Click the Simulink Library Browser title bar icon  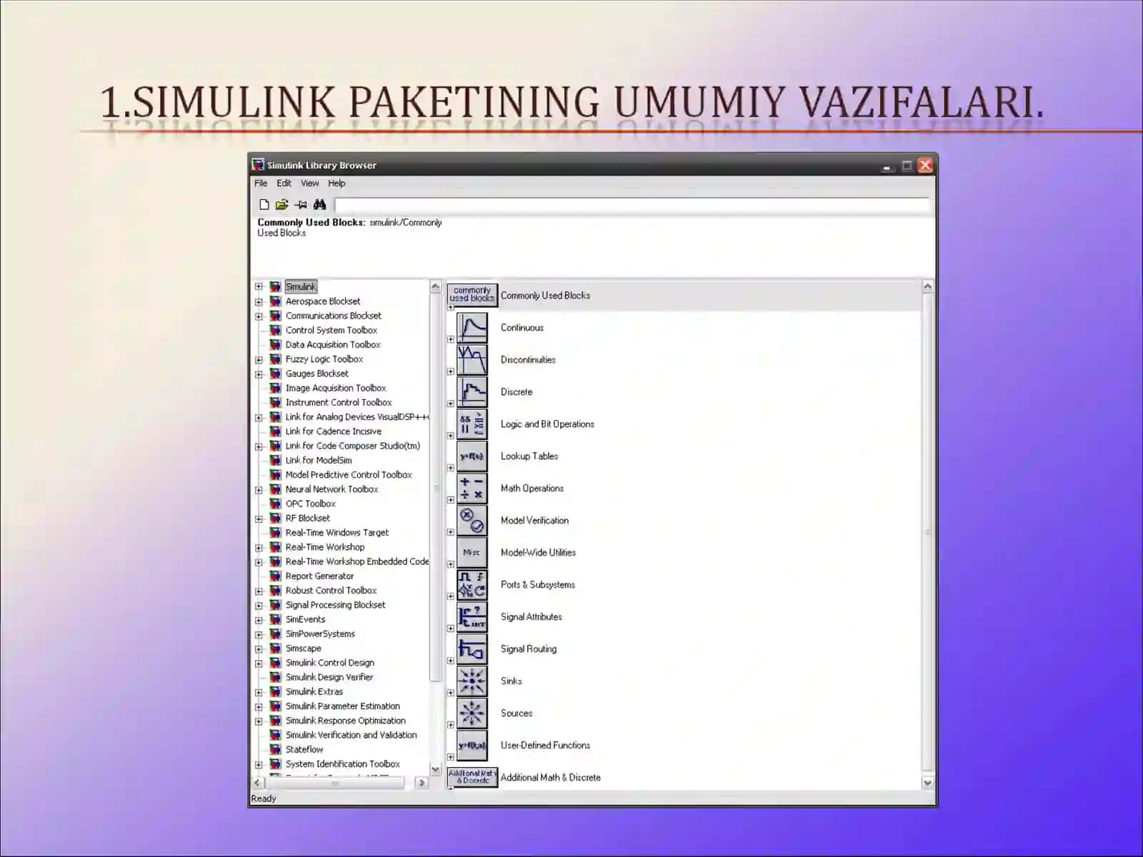(x=258, y=165)
